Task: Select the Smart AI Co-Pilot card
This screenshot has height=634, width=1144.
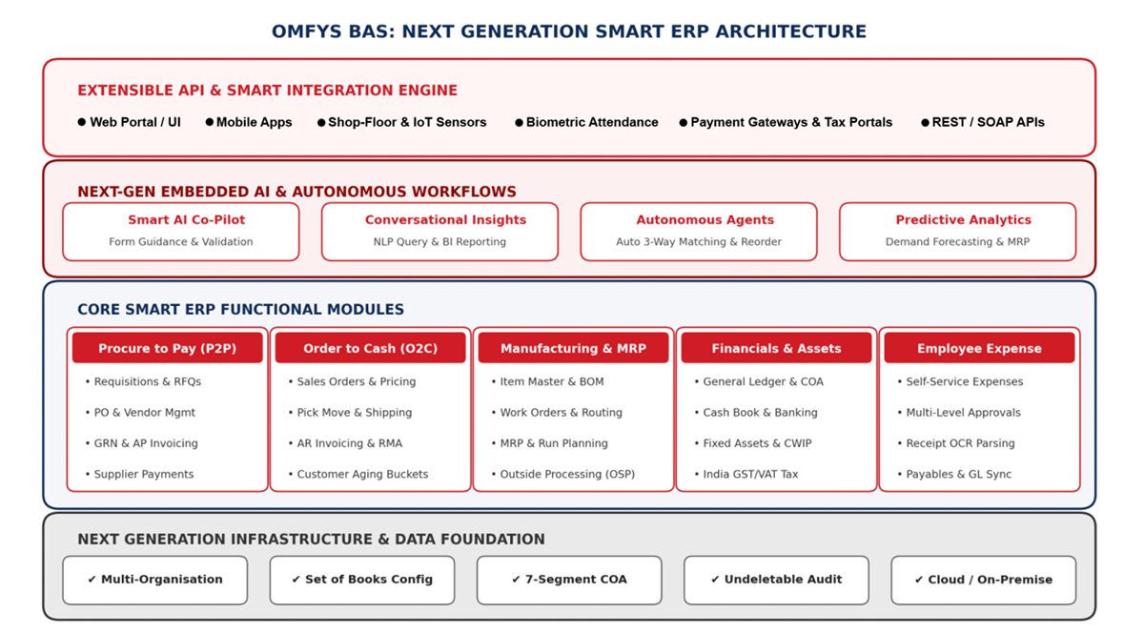Action: 181,231
